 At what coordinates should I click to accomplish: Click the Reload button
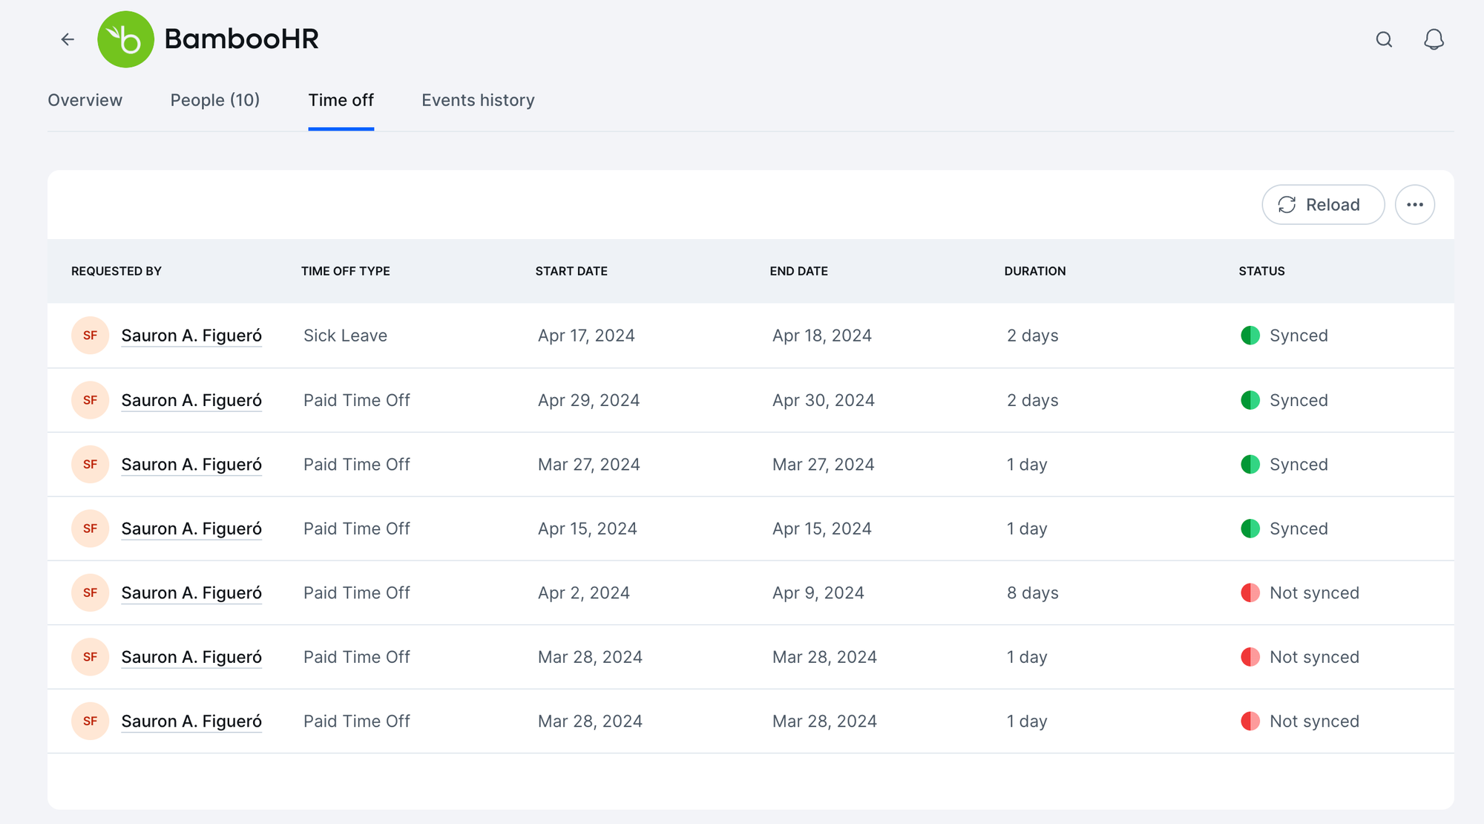click(1323, 205)
